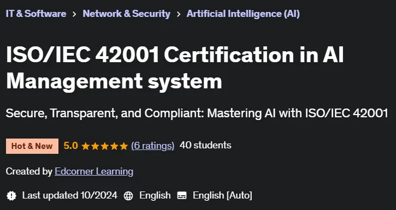Viewport: 396px width, 210px height.
Task: Click the closed captions icon
Action: 182,196
